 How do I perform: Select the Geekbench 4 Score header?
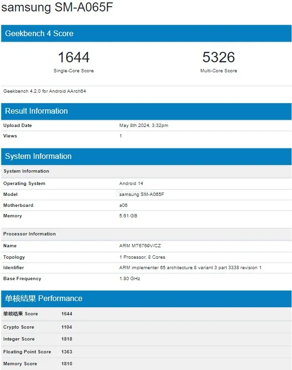click(39, 33)
